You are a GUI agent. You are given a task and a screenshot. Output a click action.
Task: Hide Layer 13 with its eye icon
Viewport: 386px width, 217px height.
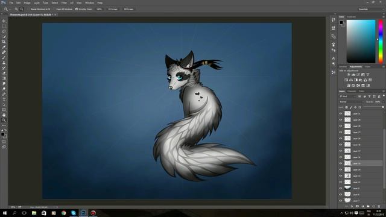341,175
